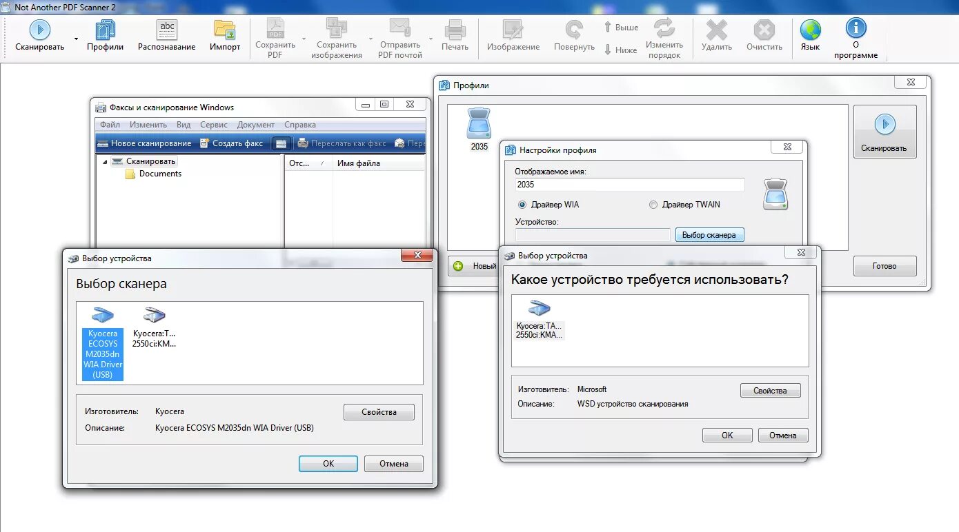Click OK in Какое устройство dialog
Screen dimensions: 959x532
pyautogui.click(x=727, y=436)
